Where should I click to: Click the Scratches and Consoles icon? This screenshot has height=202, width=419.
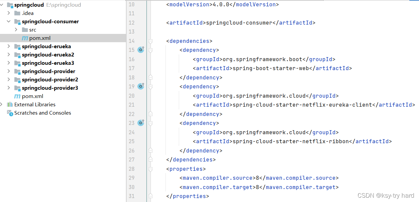tap(10, 113)
